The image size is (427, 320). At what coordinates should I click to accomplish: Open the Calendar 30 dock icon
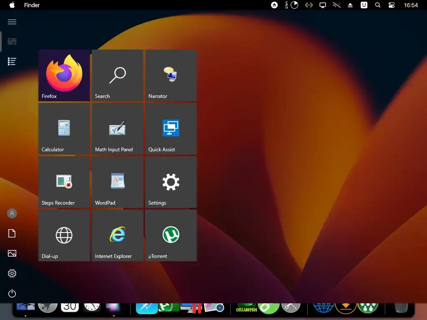[70, 307]
